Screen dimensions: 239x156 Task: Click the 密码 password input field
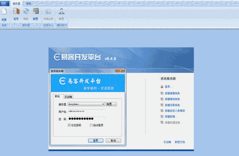click(x=86, y=118)
